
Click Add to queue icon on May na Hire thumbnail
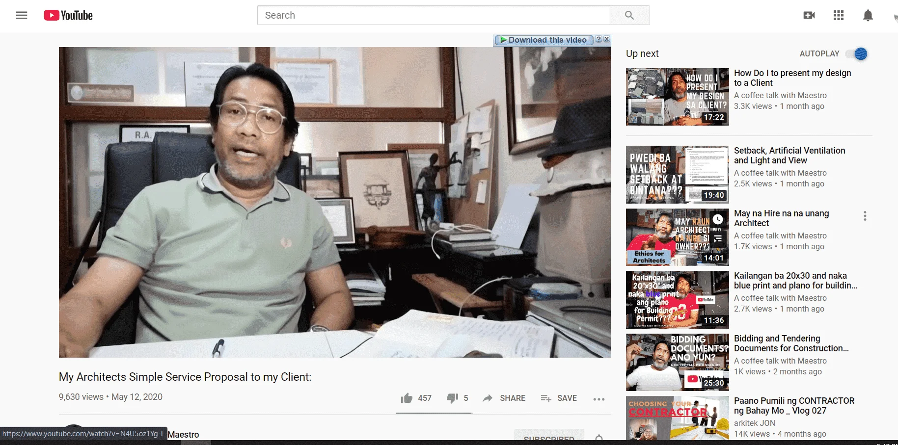coord(718,238)
